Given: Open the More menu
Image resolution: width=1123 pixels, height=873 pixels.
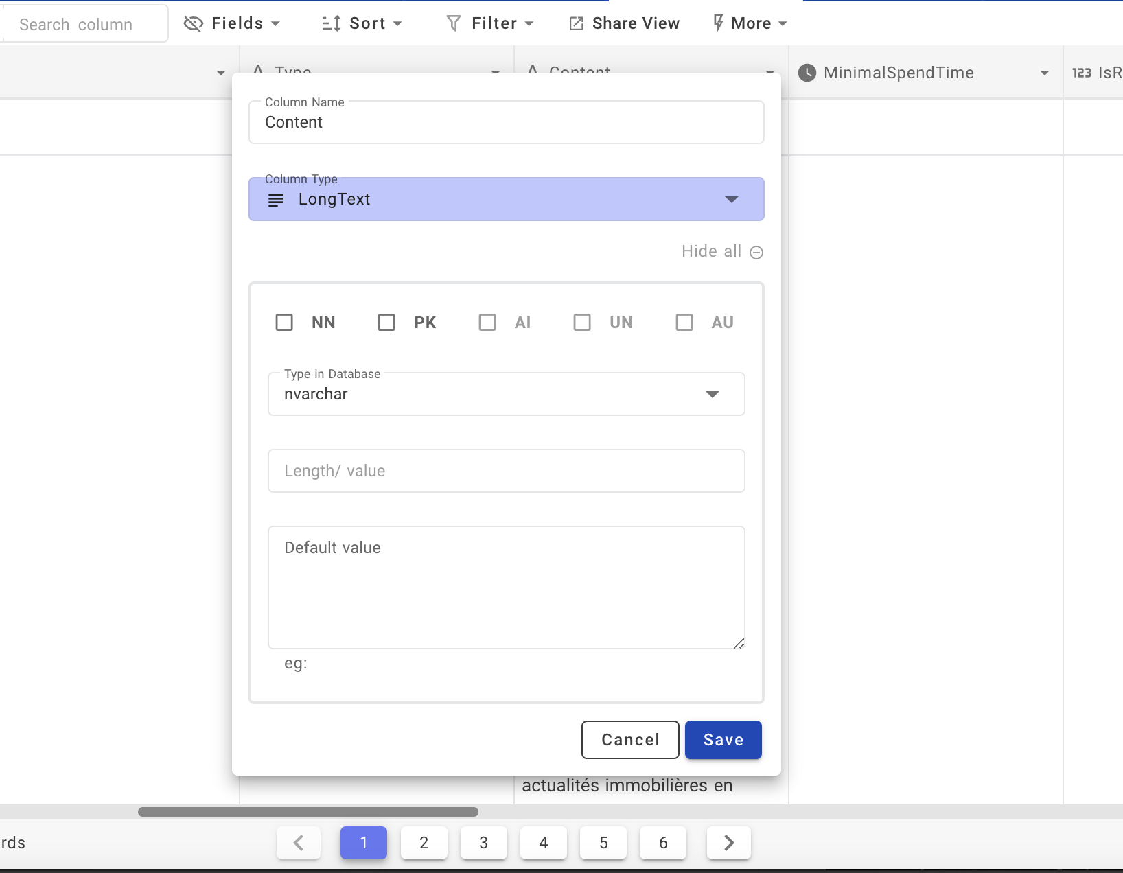Looking at the screenshot, I should (748, 23).
